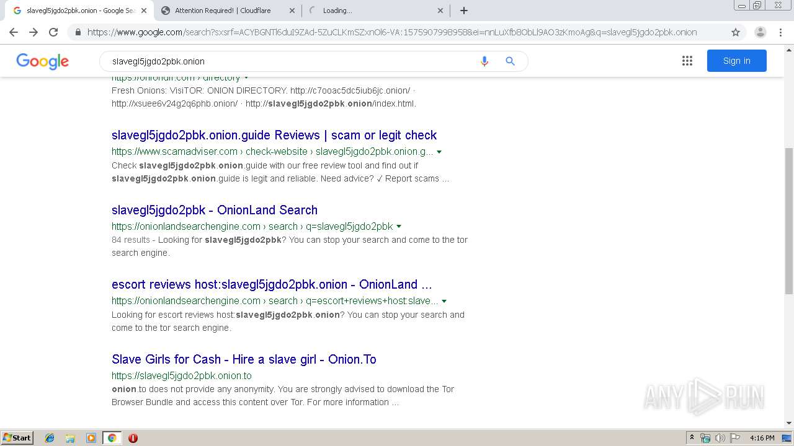
Task: Open the file explorer from the taskbar
Action: pyautogui.click(x=70, y=438)
